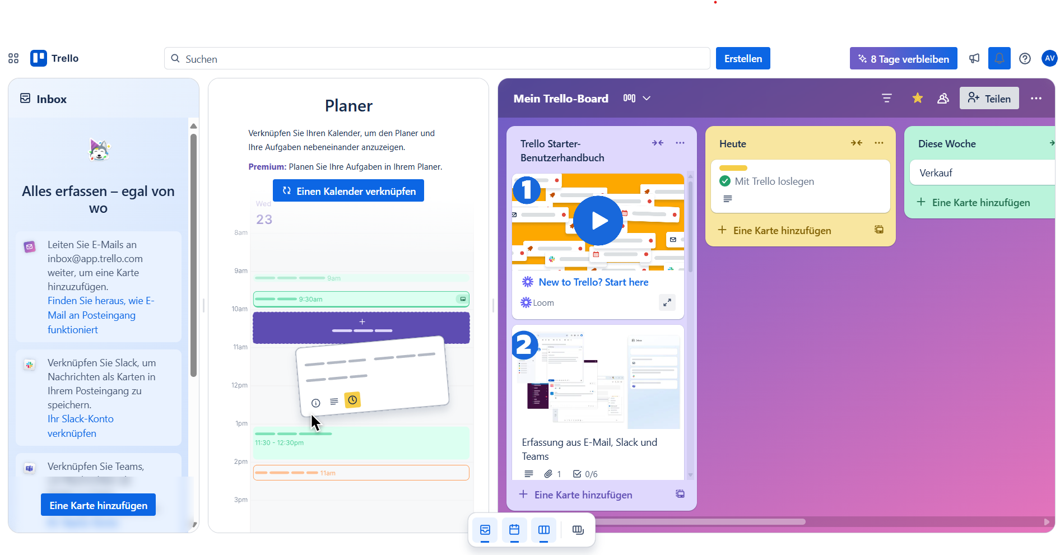Click 8 Tage verbleiben trial button
Image resolution: width=1060 pixels, height=555 pixels.
903,58
